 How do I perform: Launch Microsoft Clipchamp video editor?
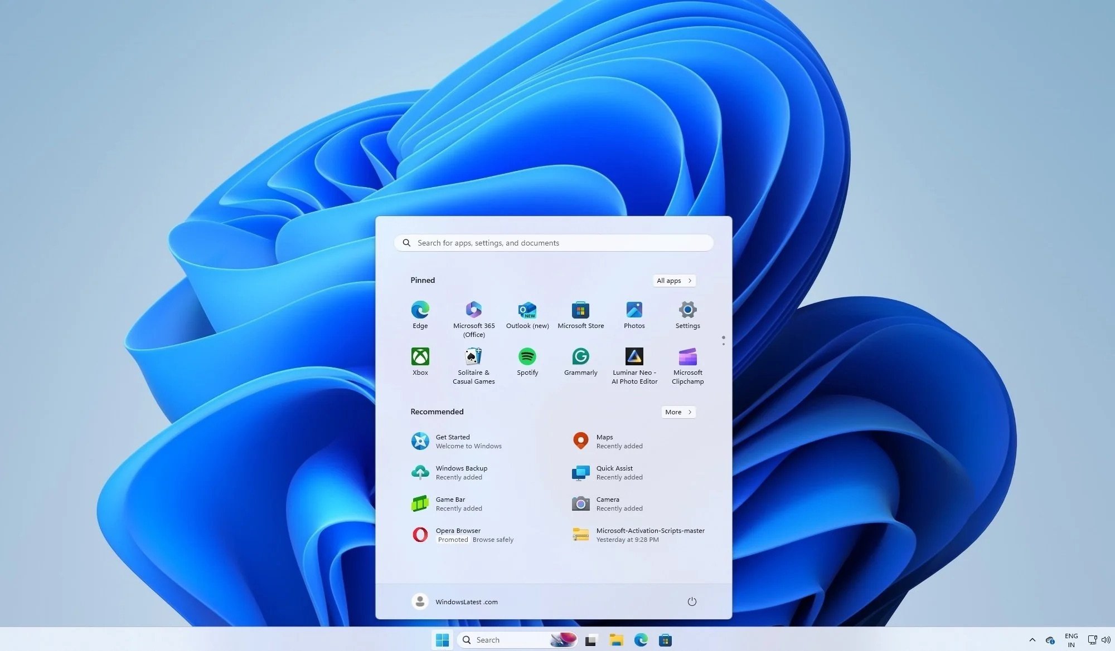click(687, 356)
